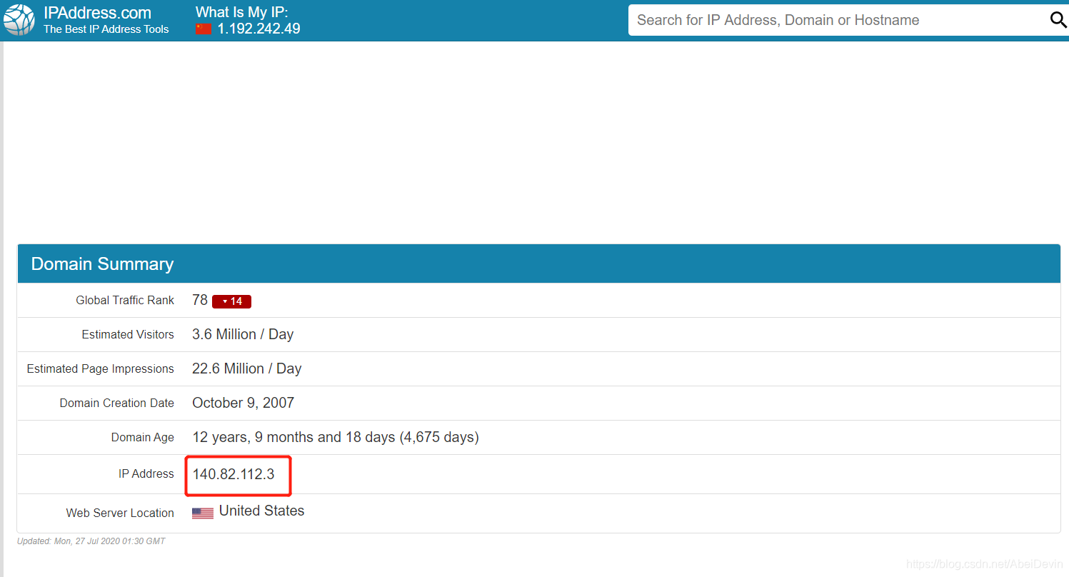
Task: Click the United States location text
Action: pyautogui.click(x=262, y=511)
